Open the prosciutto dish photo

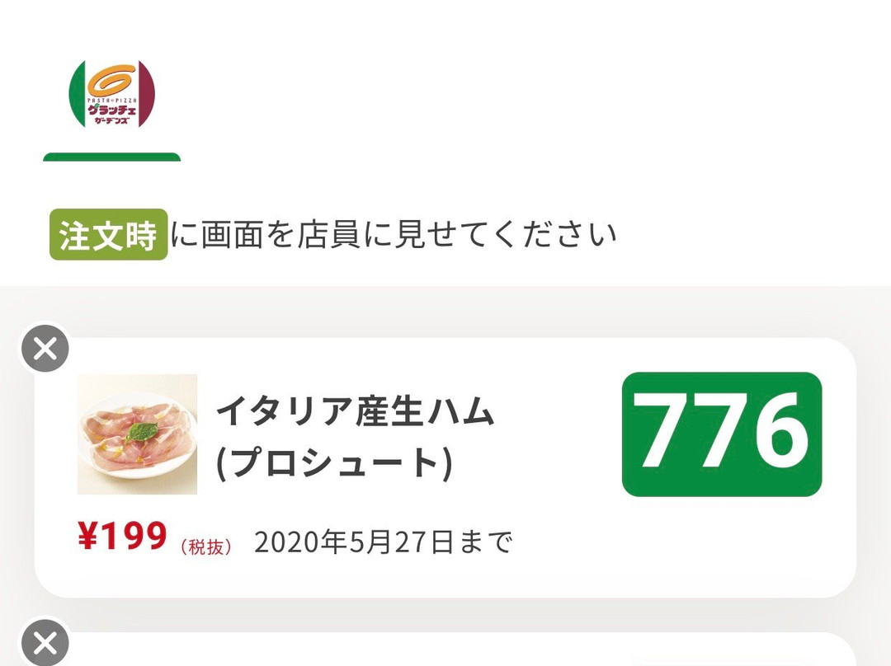point(138,434)
